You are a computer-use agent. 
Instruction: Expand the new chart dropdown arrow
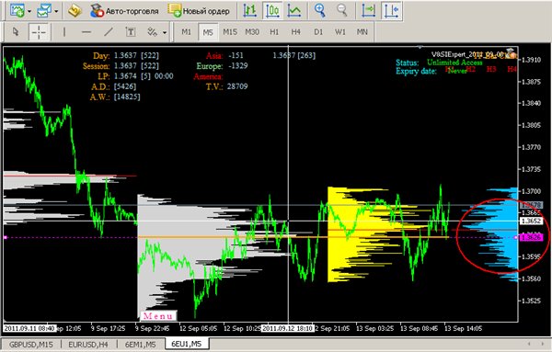click(29, 11)
